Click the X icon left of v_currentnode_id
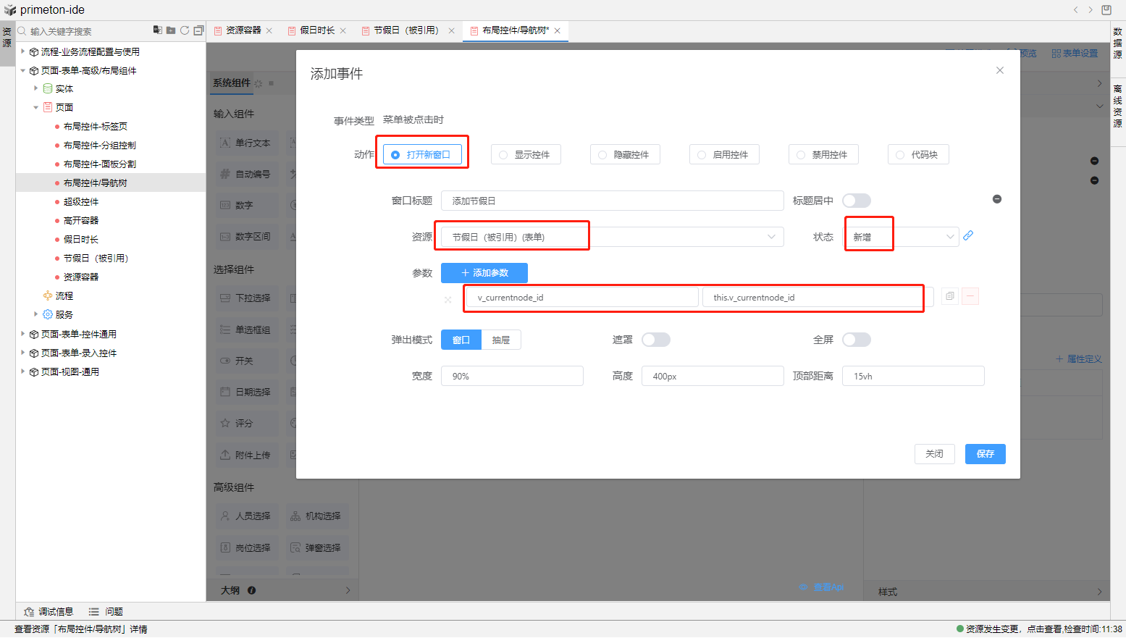The width and height of the screenshot is (1126, 638). pyautogui.click(x=448, y=299)
